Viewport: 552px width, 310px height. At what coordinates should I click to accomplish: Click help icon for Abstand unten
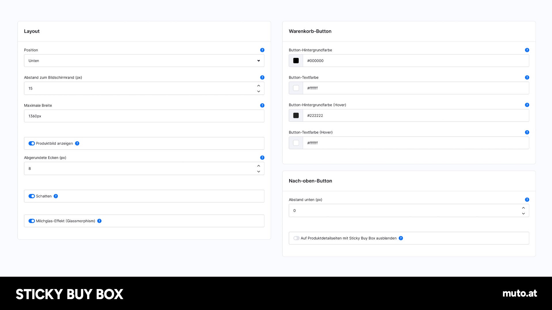coord(527,200)
